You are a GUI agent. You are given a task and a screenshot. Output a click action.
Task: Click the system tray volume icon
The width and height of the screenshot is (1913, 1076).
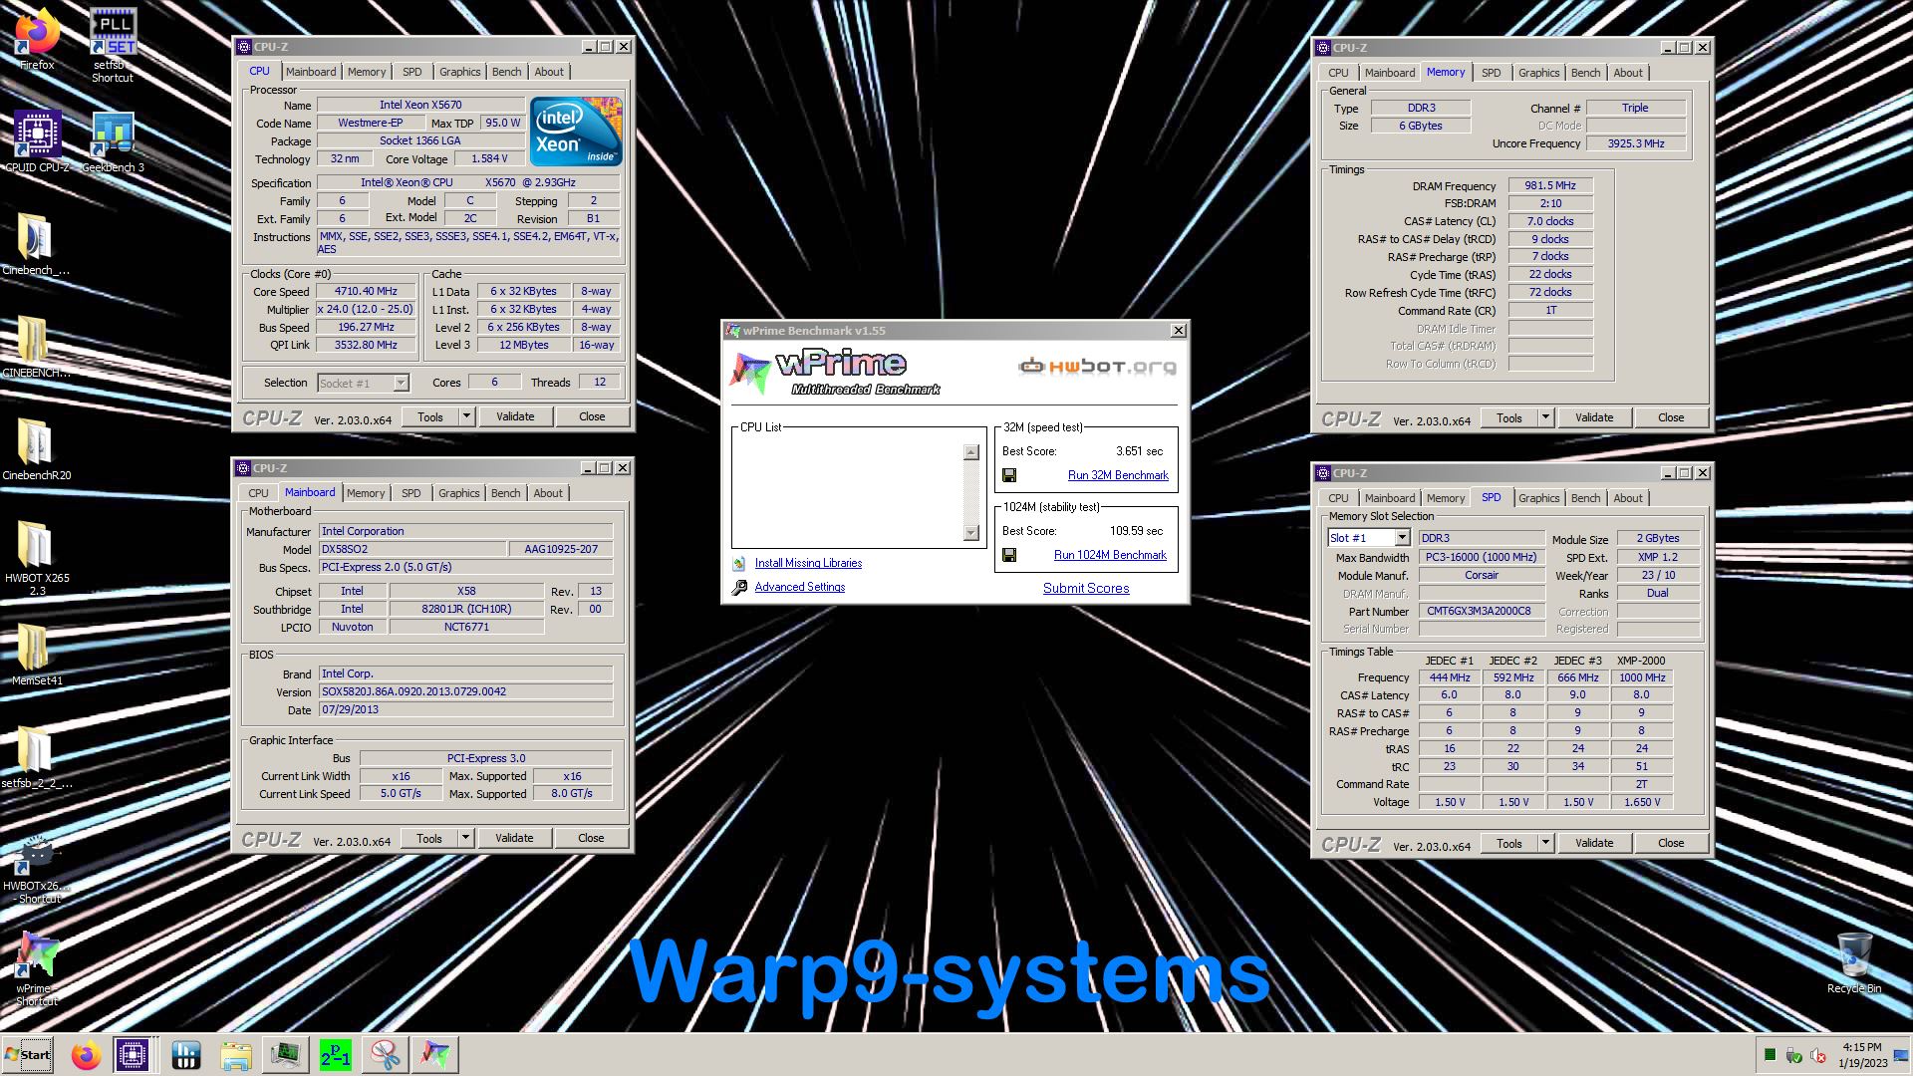(x=1817, y=1055)
